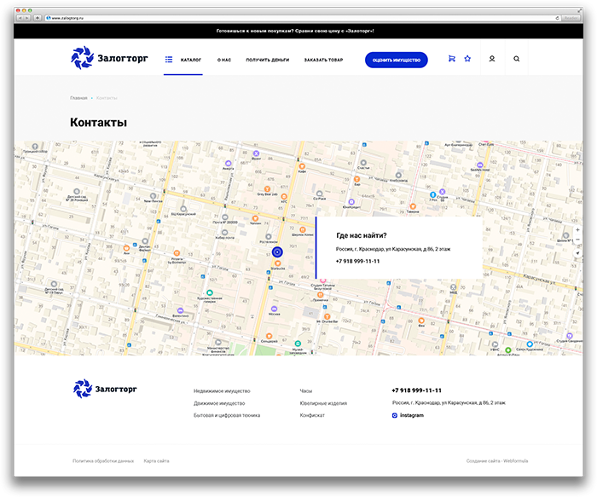
Task: Go to Главная breadcrumb link
Action: (78, 98)
